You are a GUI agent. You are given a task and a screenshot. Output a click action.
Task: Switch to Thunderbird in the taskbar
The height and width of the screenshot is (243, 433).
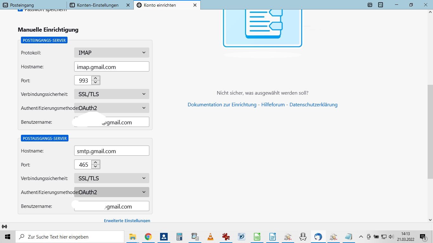(318, 237)
